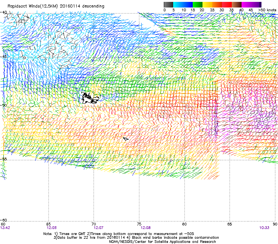Select the yellow 20-25 knots legend swatch
This screenshot has width=278, height=244.
(x=207, y=5)
